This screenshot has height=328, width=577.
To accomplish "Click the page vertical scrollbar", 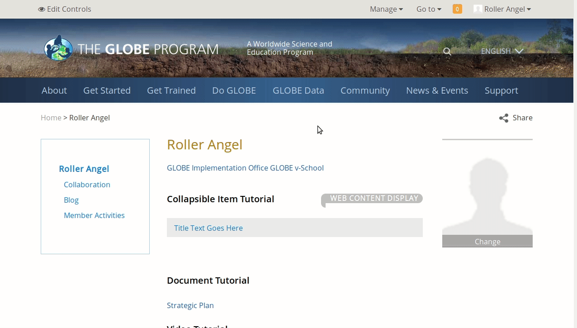I will [x=575, y=164].
